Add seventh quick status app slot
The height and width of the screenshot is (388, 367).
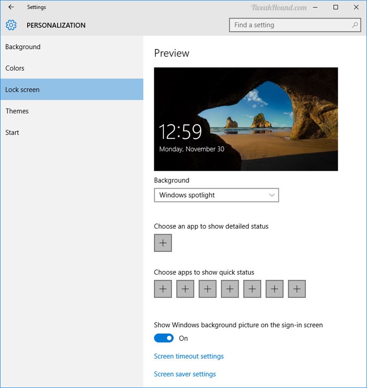click(297, 289)
